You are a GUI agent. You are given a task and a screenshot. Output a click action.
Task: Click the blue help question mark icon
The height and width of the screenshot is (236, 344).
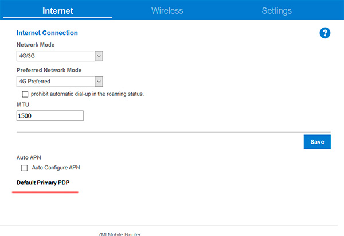coord(325,33)
